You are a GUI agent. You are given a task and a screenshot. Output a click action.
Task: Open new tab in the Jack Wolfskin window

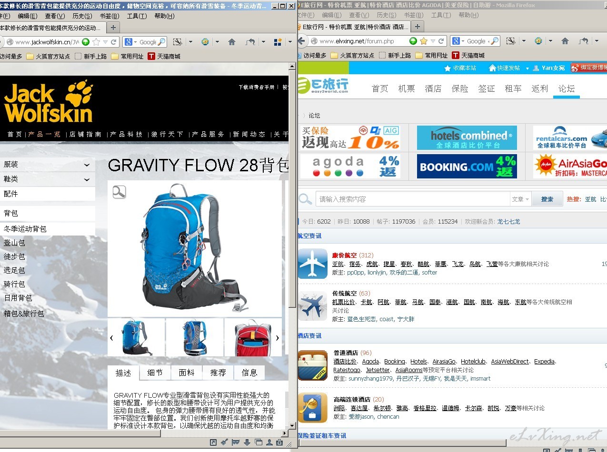113,27
